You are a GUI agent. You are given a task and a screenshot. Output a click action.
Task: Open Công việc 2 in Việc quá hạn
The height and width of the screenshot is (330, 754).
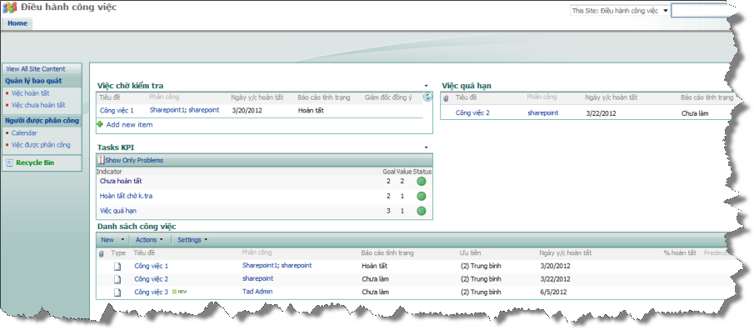472,113
